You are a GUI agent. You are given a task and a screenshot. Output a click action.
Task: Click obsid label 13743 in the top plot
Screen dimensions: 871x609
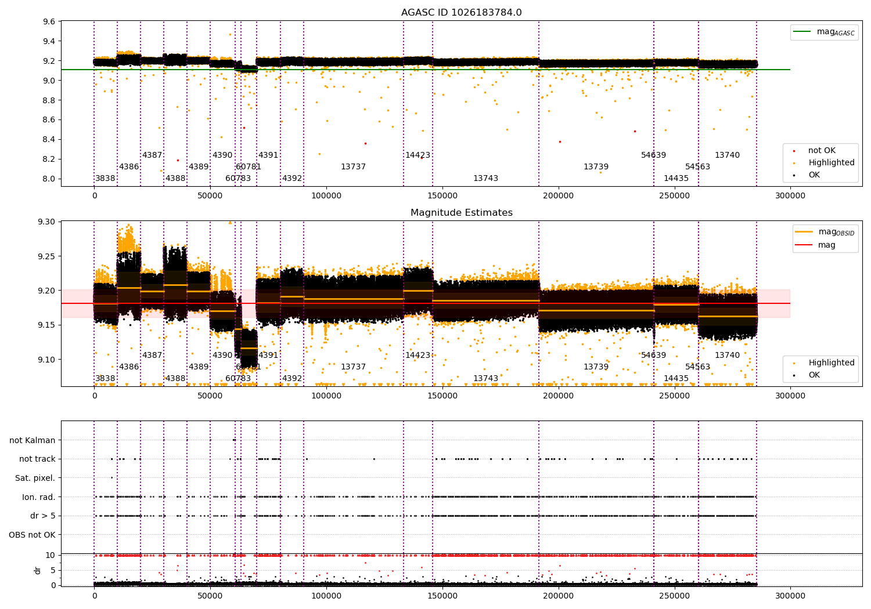coord(485,178)
